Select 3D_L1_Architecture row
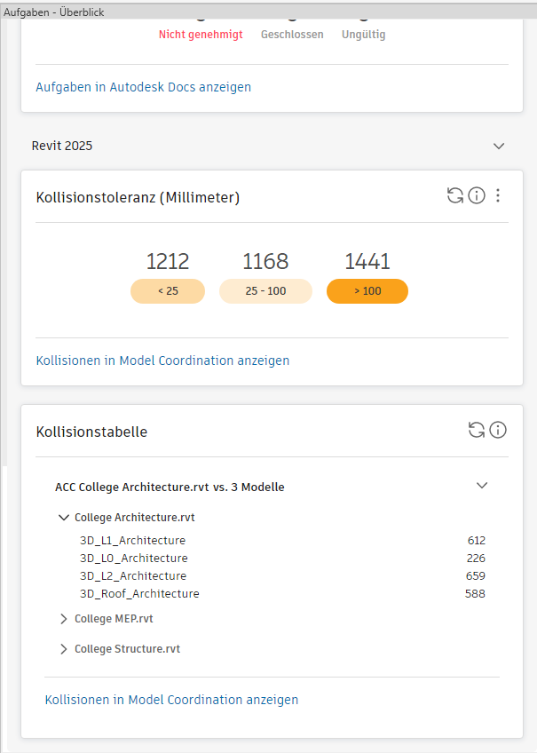The width and height of the screenshot is (537, 753). [133, 540]
